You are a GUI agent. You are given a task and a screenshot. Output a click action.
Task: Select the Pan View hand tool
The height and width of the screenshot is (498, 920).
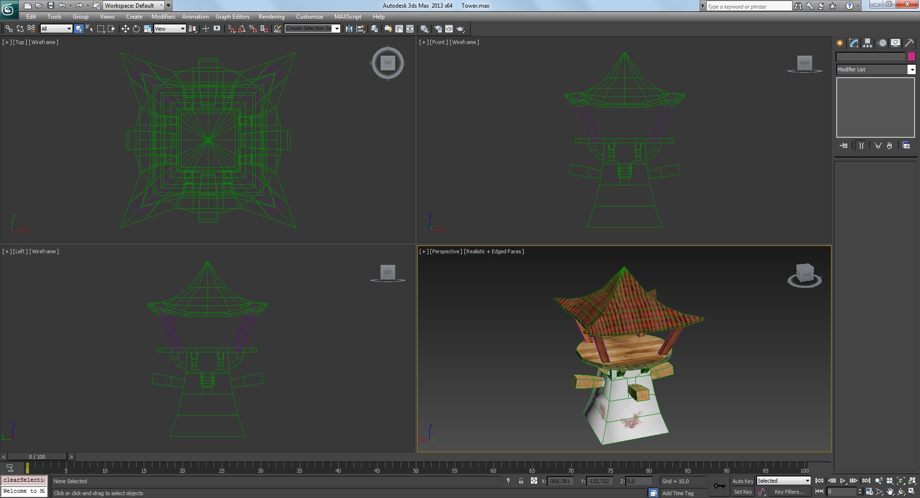point(890,492)
